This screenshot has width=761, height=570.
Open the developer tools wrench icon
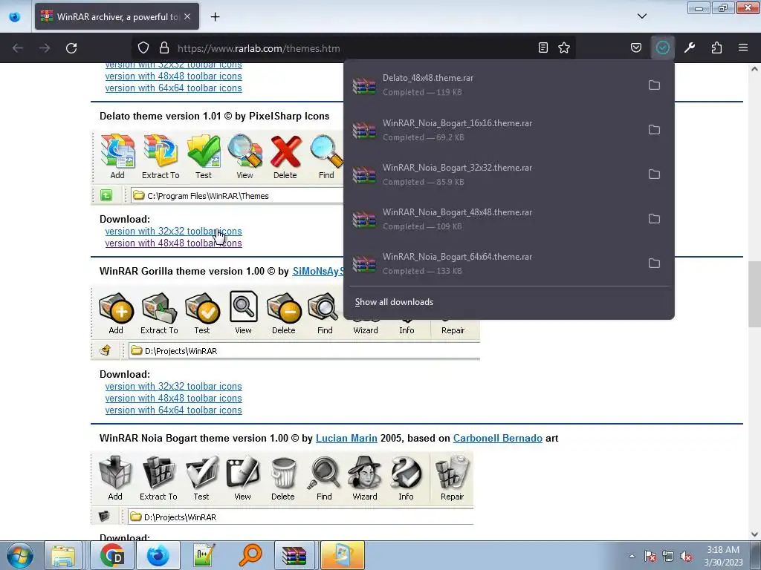click(x=690, y=48)
